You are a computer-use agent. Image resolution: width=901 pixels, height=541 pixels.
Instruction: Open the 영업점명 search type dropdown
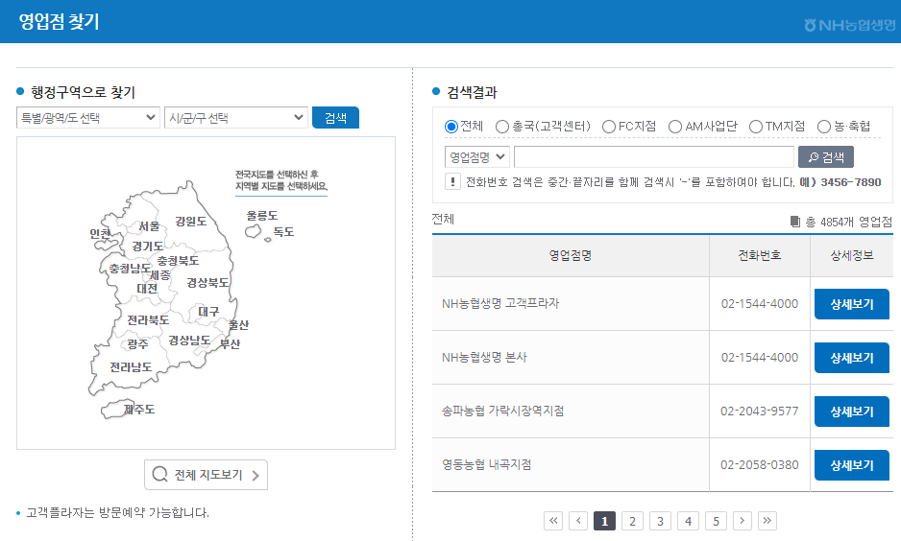[x=477, y=156]
